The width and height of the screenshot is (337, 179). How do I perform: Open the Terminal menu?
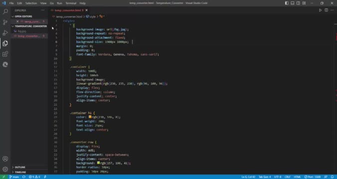pos(71,3)
